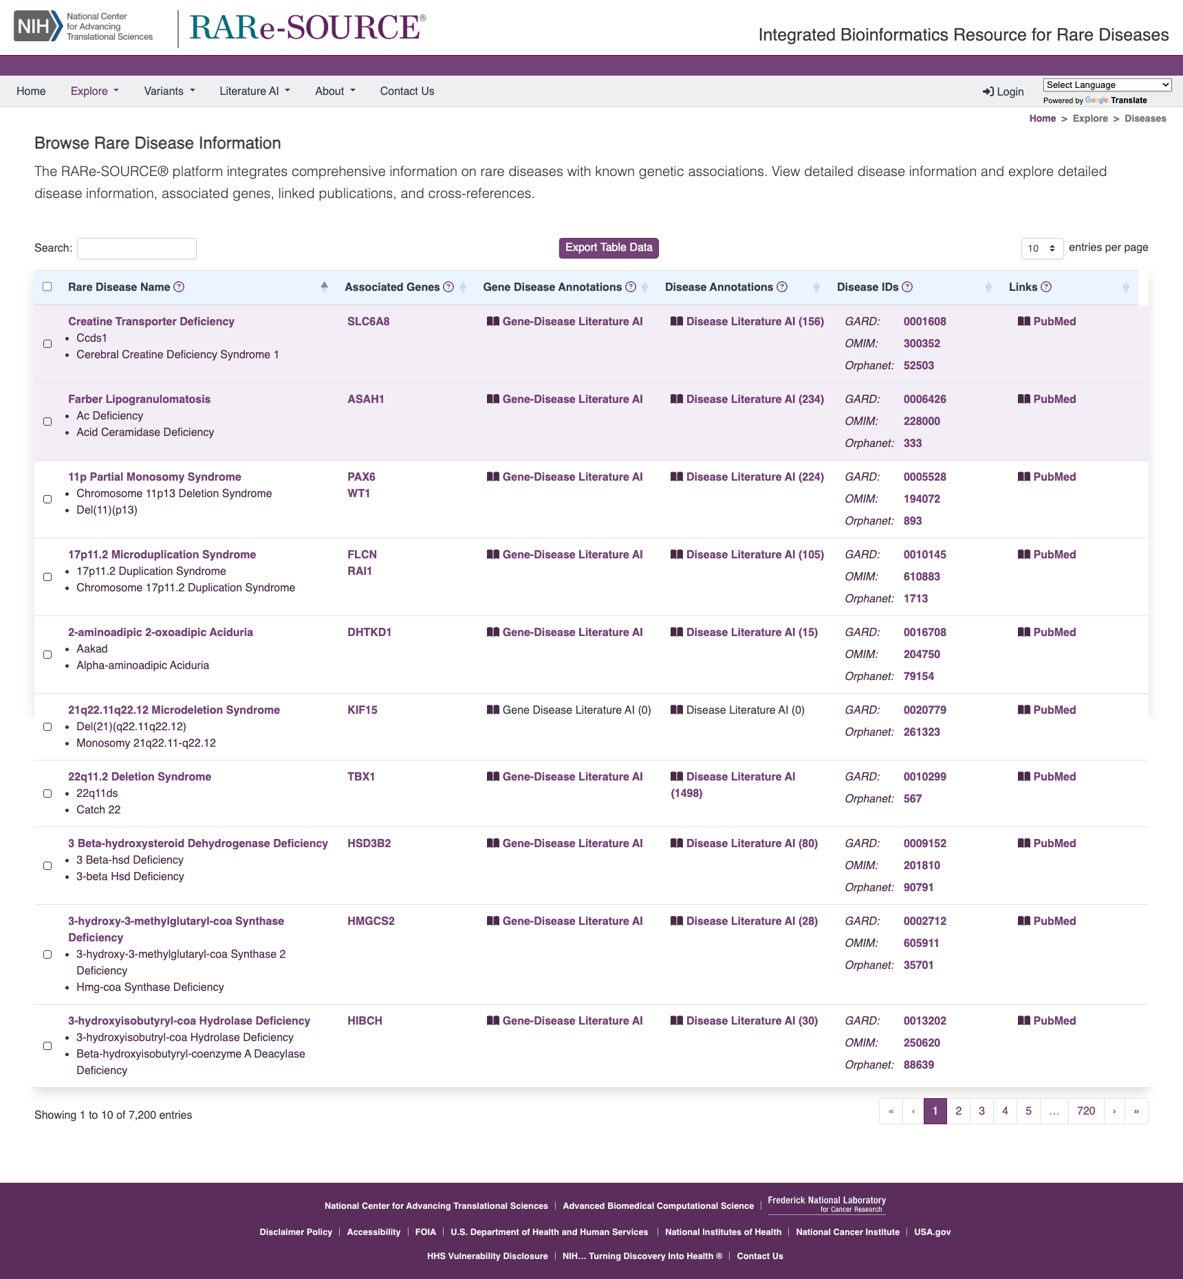This screenshot has width=1183, height=1279.
Task: Open the Select Language dropdown
Action: click(1107, 85)
